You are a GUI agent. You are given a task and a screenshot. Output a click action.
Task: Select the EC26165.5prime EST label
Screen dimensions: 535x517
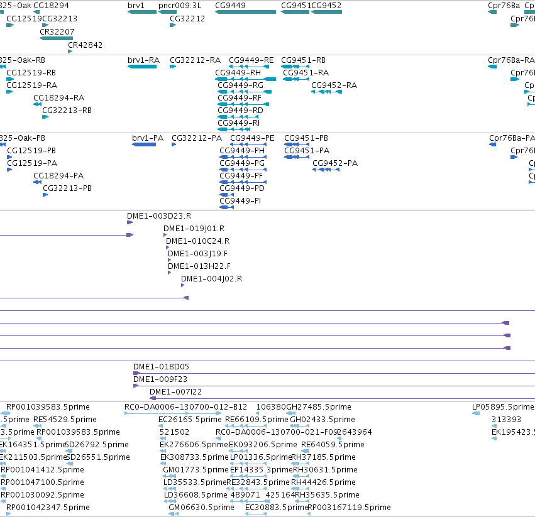pyautogui.click(x=190, y=420)
